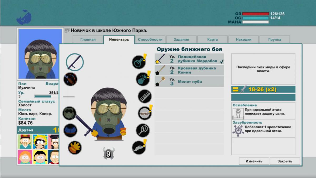The height and width of the screenshot is (178, 316).
Task: Click the Новичок в школе Южного Парка headline
Action: tap(109, 31)
